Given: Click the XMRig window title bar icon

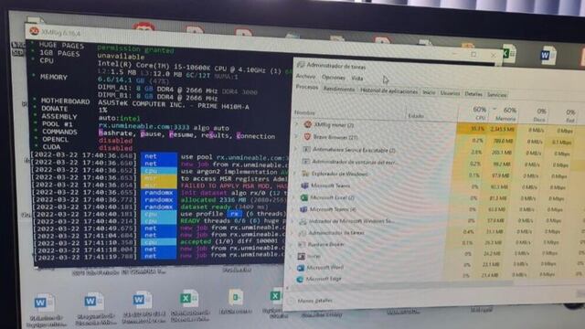Looking at the screenshot, I should [35, 31].
